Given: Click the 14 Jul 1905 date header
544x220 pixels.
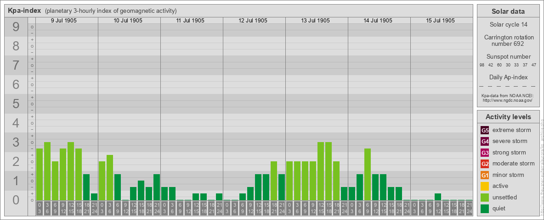Looking at the screenshot, I should tap(378, 21).
